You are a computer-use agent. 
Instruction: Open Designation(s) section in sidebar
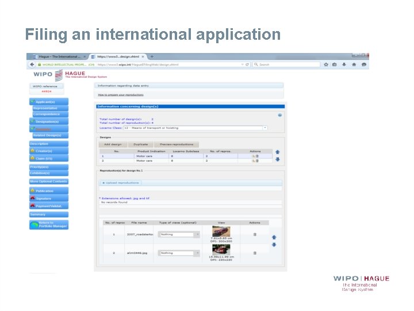coord(49,122)
